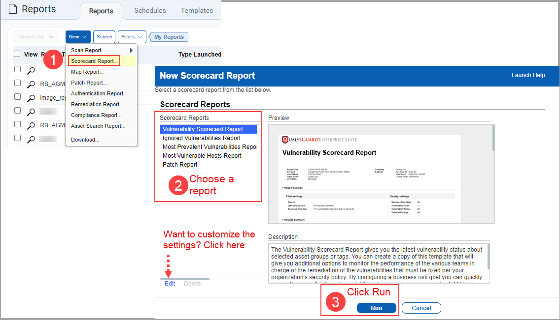Switch to the Schedules tab

pos(150,11)
